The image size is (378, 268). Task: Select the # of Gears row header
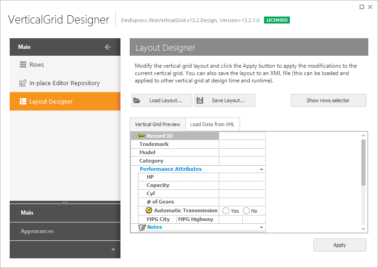point(179,202)
